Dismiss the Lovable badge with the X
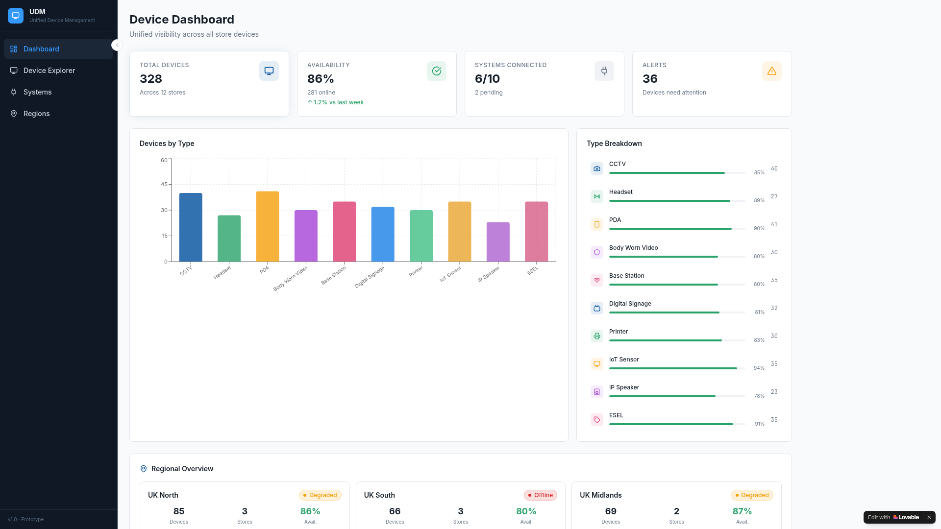The height and width of the screenshot is (529, 941). [x=929, y=517]
